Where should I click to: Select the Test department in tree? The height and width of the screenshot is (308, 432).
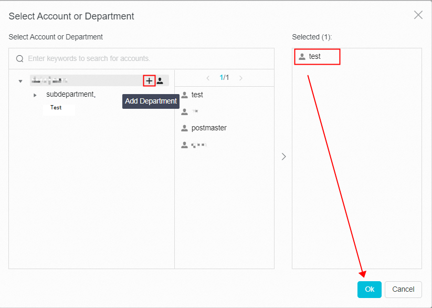56,107
